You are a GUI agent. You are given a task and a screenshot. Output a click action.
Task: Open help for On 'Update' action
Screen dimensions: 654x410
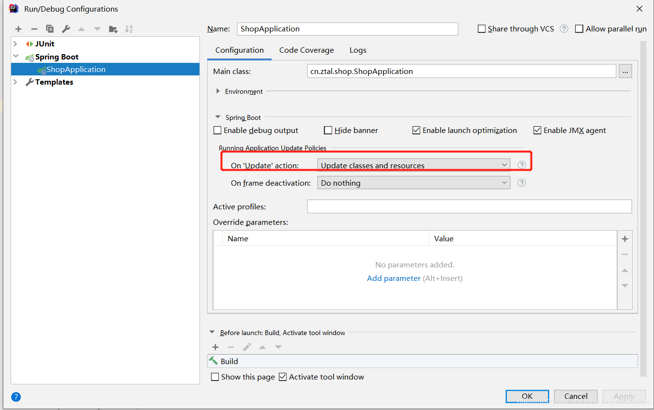pos(521,165)
